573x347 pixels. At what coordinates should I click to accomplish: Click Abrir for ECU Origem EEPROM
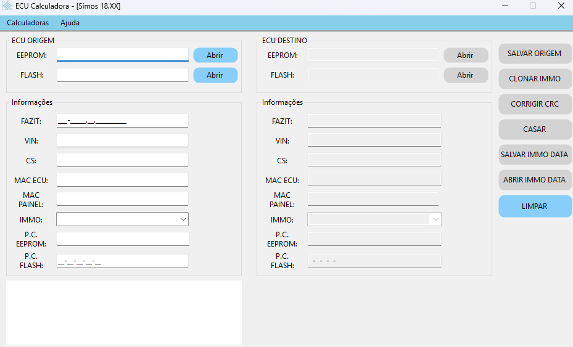[215, 55]
